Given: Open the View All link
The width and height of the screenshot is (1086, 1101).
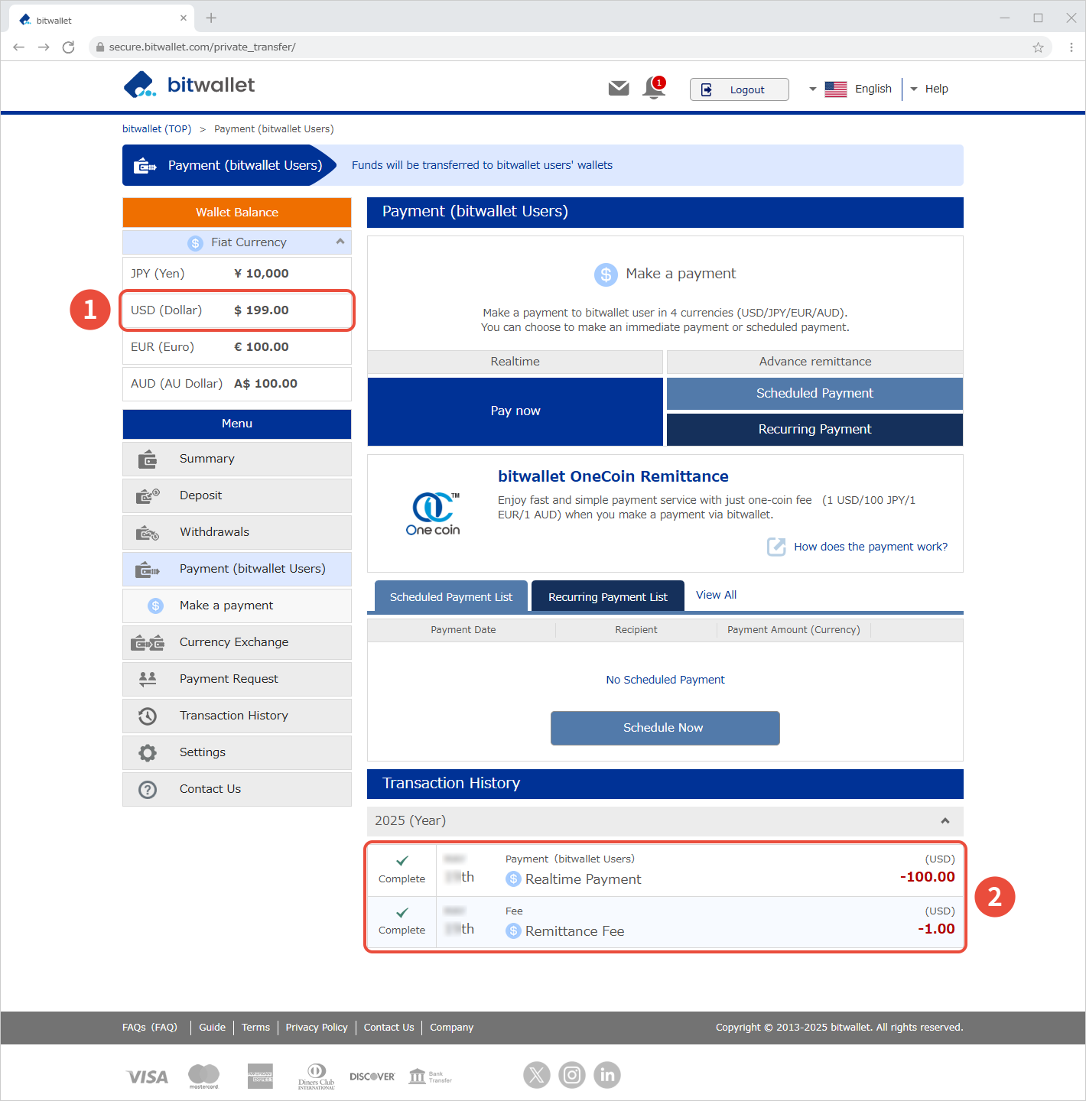Looking at the screenshot, I should point(716,595).
